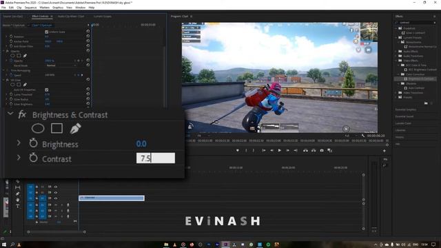Open the Libraries panel

click(x=400, y=130)
